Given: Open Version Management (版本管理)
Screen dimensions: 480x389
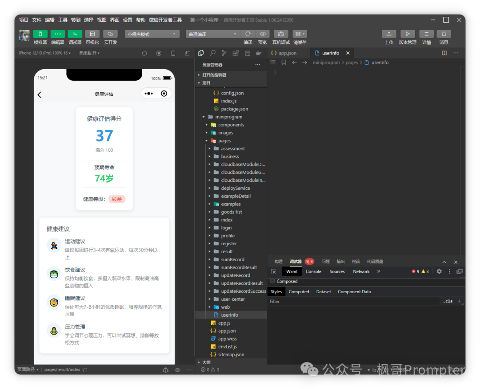Looking at the screenshot, I should pos(408,34).
